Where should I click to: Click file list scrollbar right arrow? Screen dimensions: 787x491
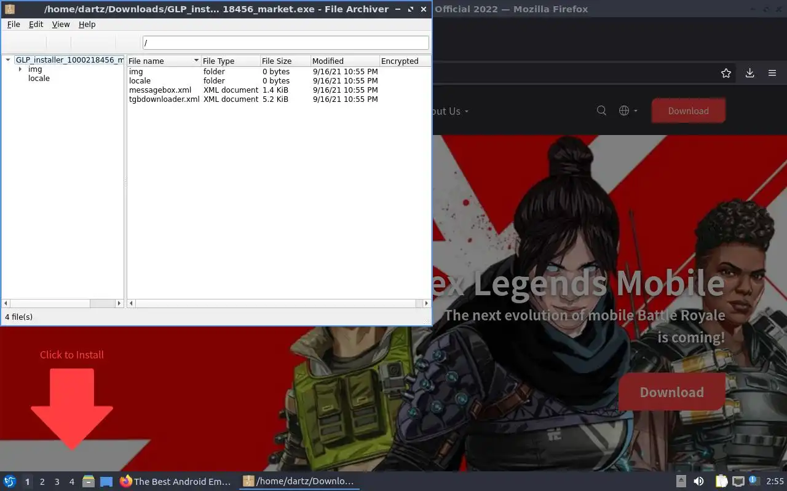pyautogui.click(x=427, y=303)
